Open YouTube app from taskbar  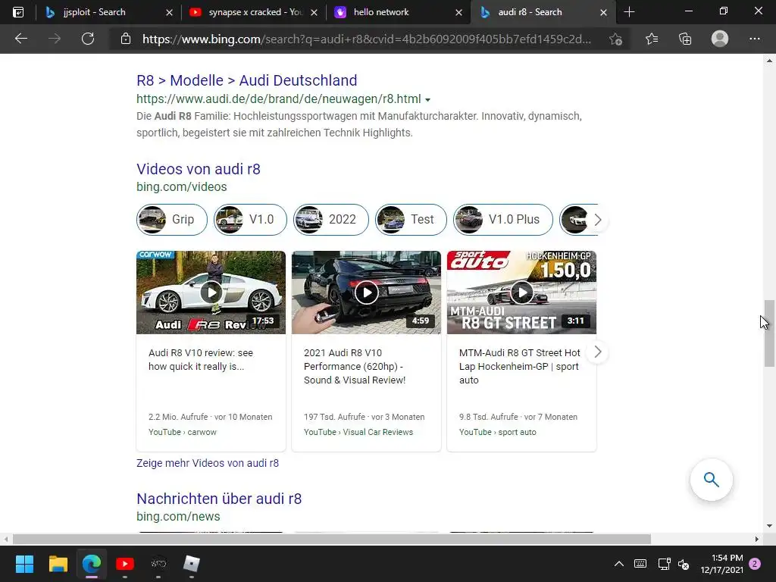pos(125,564)
